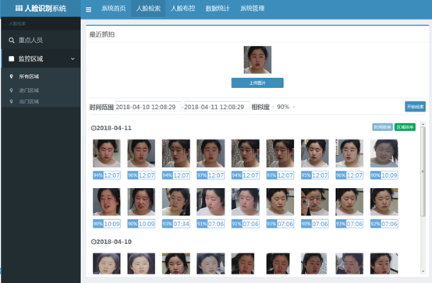The image size is (432, 283).
Task: Switch to the 数据统计 tab
Action: pyautogui.click(x=218, y=9)
